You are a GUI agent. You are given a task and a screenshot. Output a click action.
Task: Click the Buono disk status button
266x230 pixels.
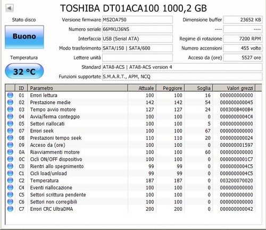pyautogui.click(x=24, y=37)
